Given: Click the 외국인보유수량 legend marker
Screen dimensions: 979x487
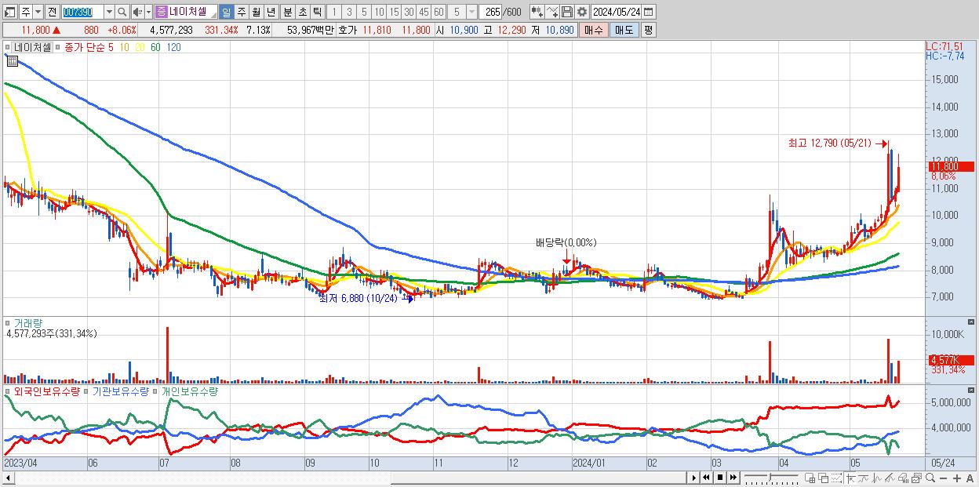Looking at the screenshot, I should [9, 390].
